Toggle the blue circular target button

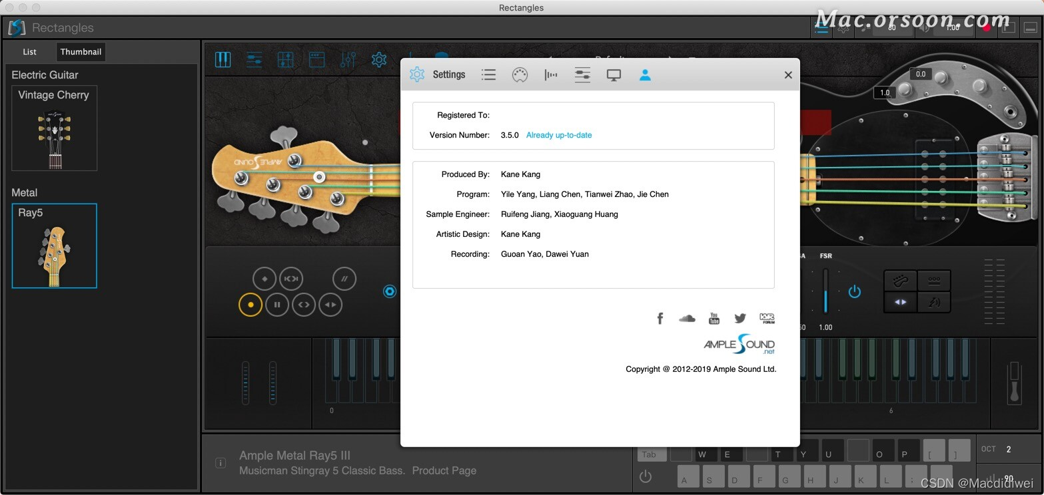(x=390, y=291)
